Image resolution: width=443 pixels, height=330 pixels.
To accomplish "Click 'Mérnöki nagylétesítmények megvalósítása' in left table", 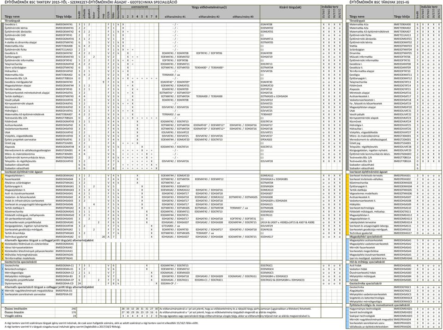I will [29, 291].
